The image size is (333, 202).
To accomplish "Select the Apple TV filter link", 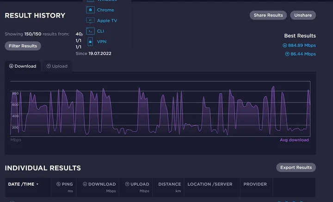I will (107, 21).
